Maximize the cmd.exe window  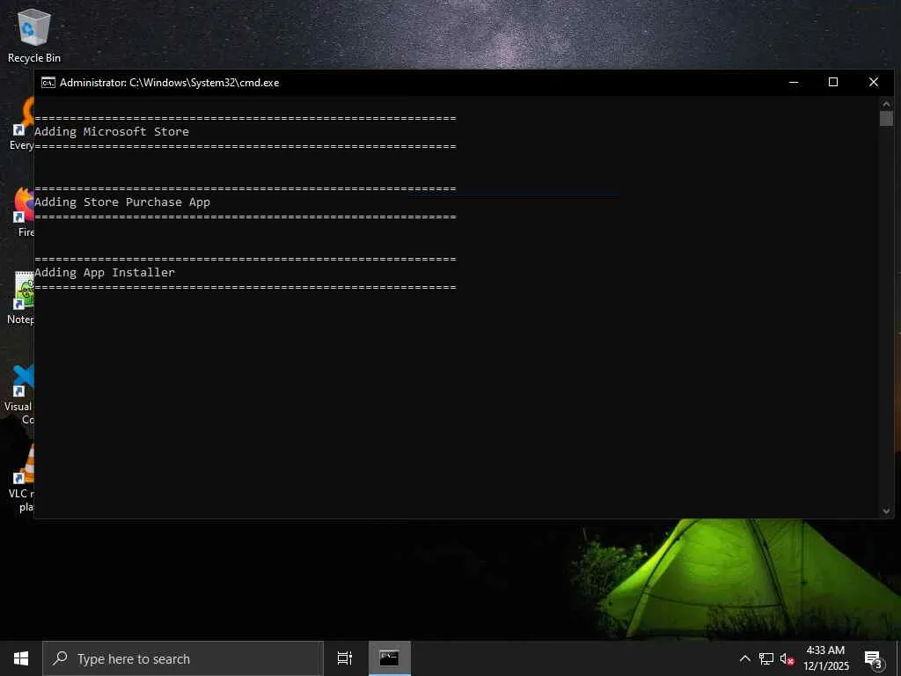tap(833, 83)
